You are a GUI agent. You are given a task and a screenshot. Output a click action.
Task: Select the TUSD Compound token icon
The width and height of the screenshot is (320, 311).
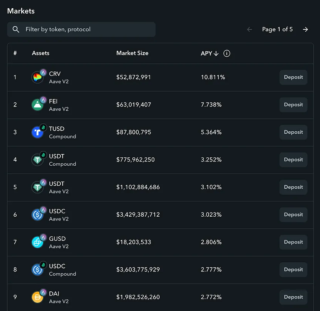click(x=38, y=132)
